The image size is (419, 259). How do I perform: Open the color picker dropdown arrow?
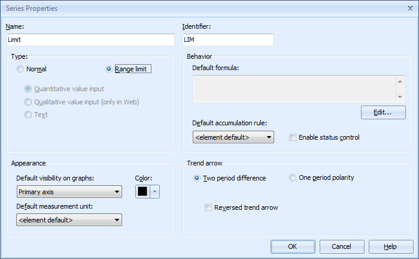click(x=155, y=191)
